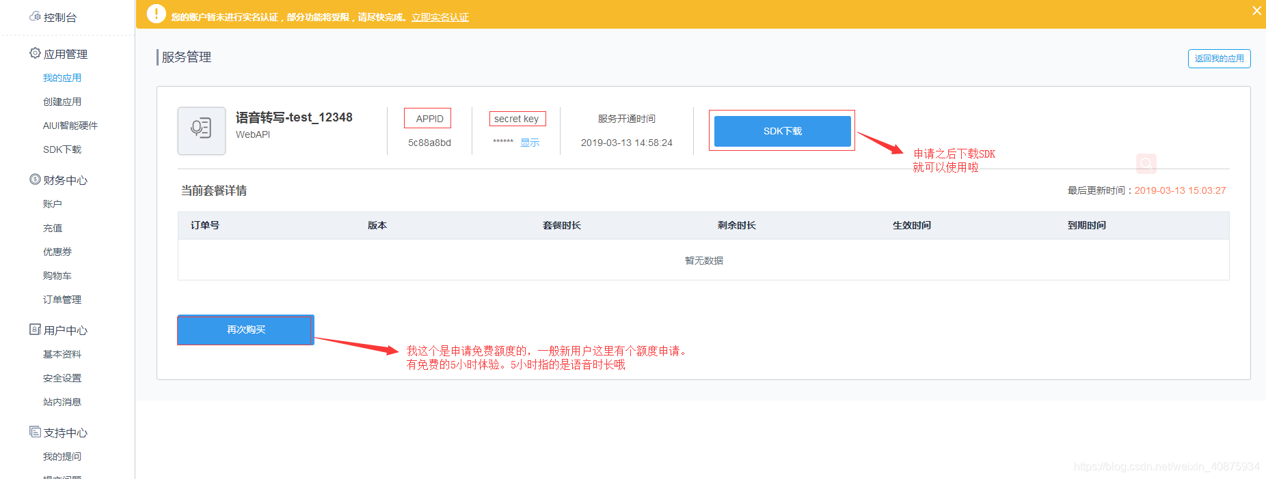Image resolution: width=1266 pixels, height=479 pixels.
Task: Open 订单管理 in sidebar
Action: click(x=62, y=300)
